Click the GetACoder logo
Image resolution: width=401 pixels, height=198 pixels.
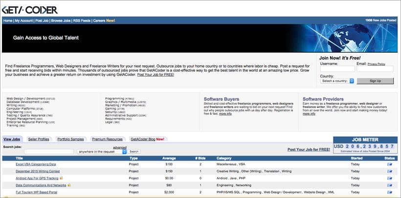pos(30,9)
